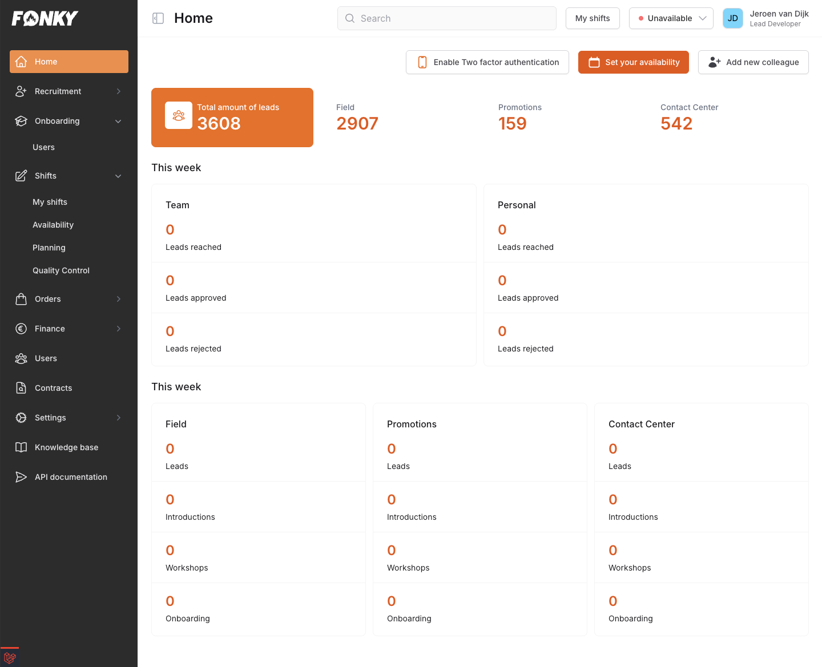Image resolution: width=822 pixels, height=667 pixels.
Task: Click the Settings gear icon in sidebar
Action: tap(21, 417)
